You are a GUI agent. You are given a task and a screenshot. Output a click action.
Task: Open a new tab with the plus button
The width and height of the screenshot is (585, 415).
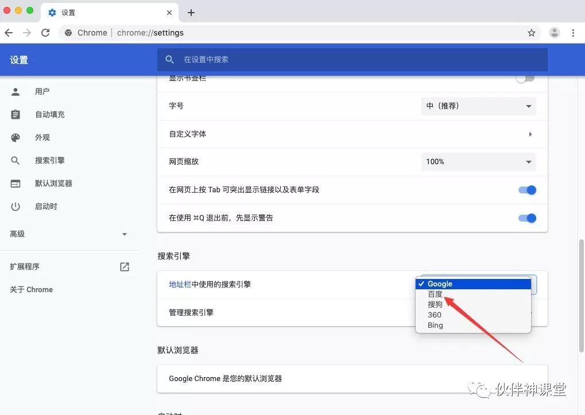click(x=191, y=13)
